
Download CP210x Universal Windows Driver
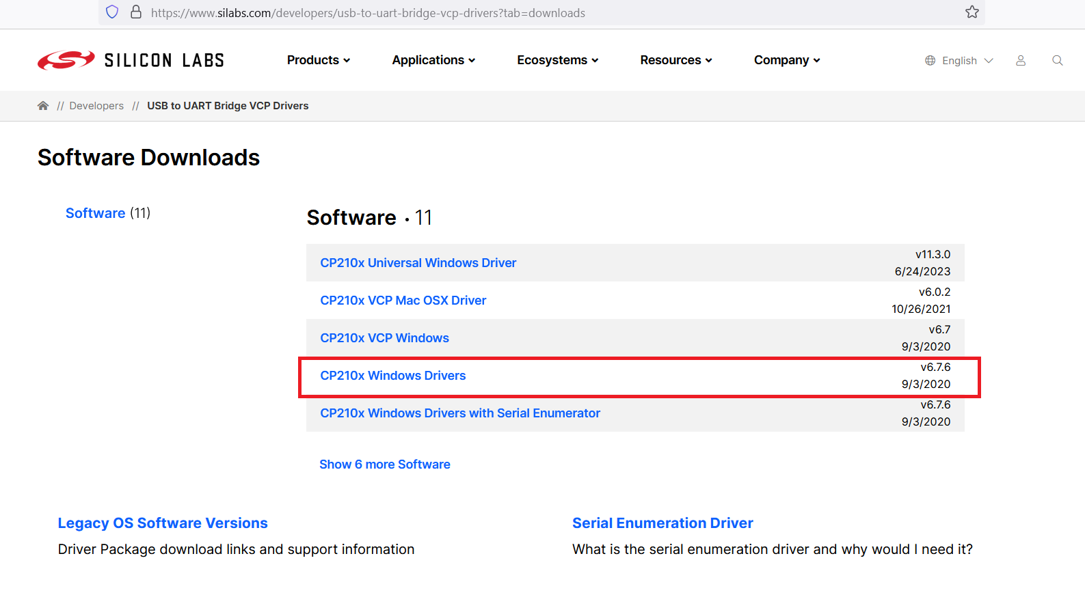coord(418,263)
